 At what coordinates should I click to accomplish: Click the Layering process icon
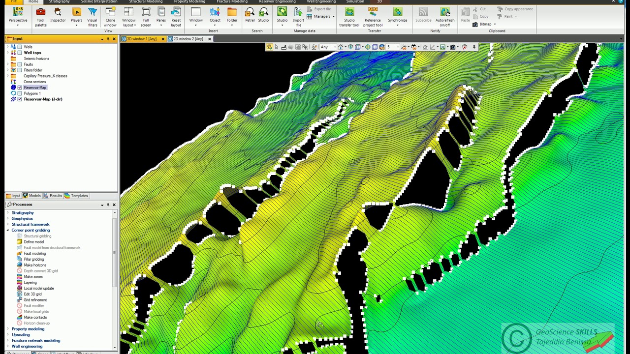click(20, 282)
